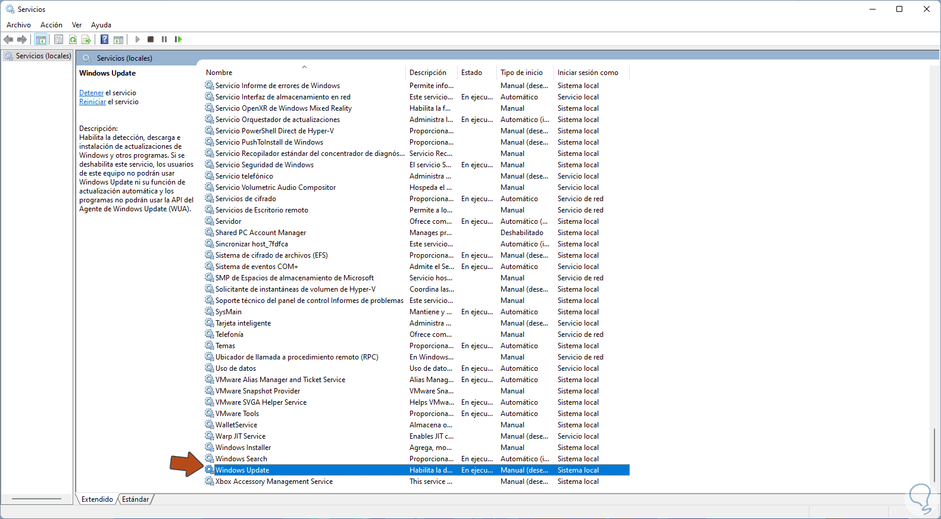Click the gear icon of Windows Installer
This screenshot has height=519, width=941.
[x=210, y=448]
